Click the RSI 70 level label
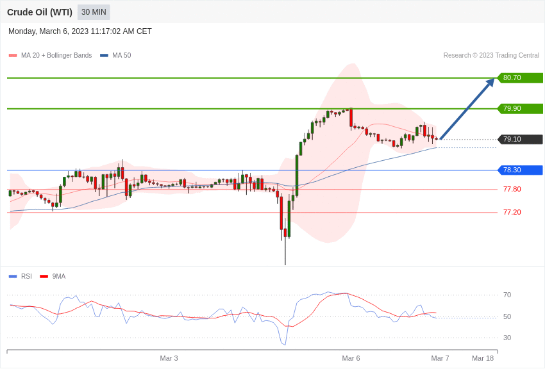The width and height of the screenshot is (545, 369). (x=507, y=295)
